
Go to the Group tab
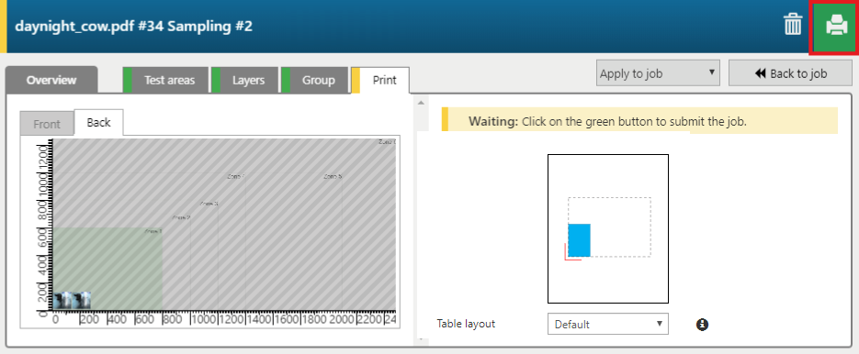(314, 81)
